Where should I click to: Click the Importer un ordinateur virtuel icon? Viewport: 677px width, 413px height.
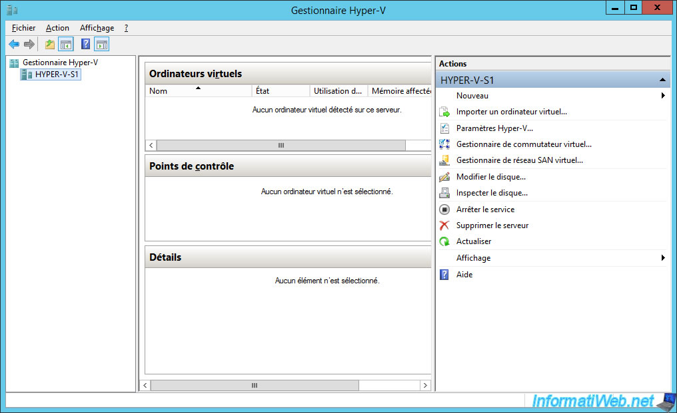(444, 112)
